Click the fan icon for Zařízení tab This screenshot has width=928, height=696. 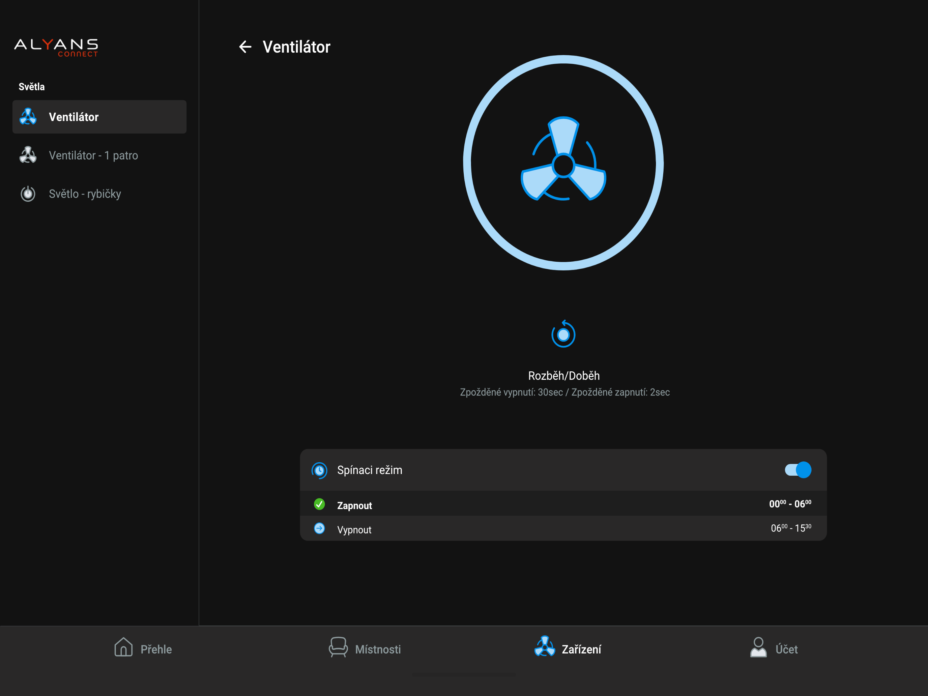pyautogui.click(x=545, y=646)
